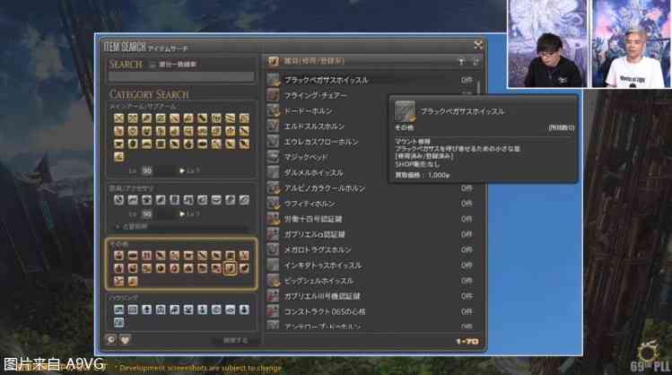The height and width of the screenshot is (375, 672).
Task: Click the category icon left of results header title
Action: [x=274, y=61]
